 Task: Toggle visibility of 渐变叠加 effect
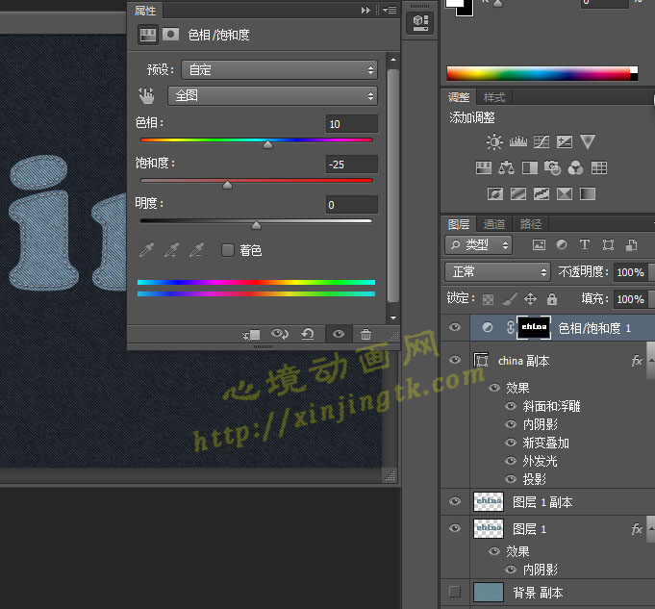(x=512, y=443)
